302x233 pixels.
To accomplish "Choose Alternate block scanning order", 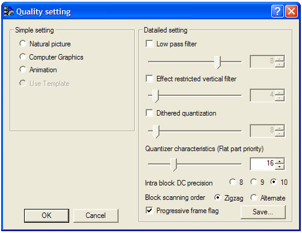I will pos(254,197).
